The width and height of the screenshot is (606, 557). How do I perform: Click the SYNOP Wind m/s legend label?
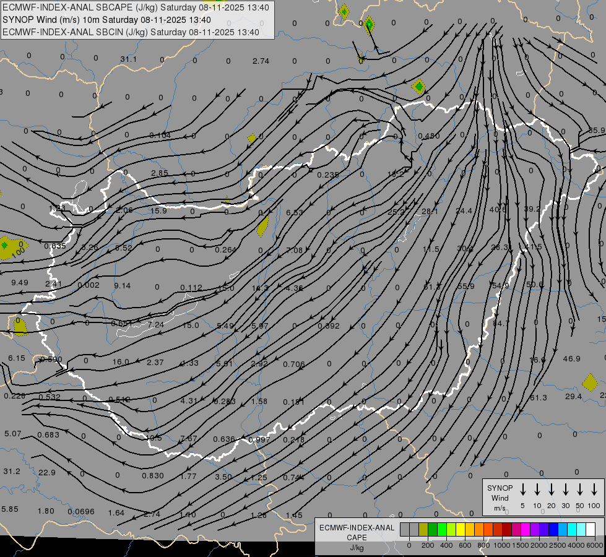tap(500, 498)
